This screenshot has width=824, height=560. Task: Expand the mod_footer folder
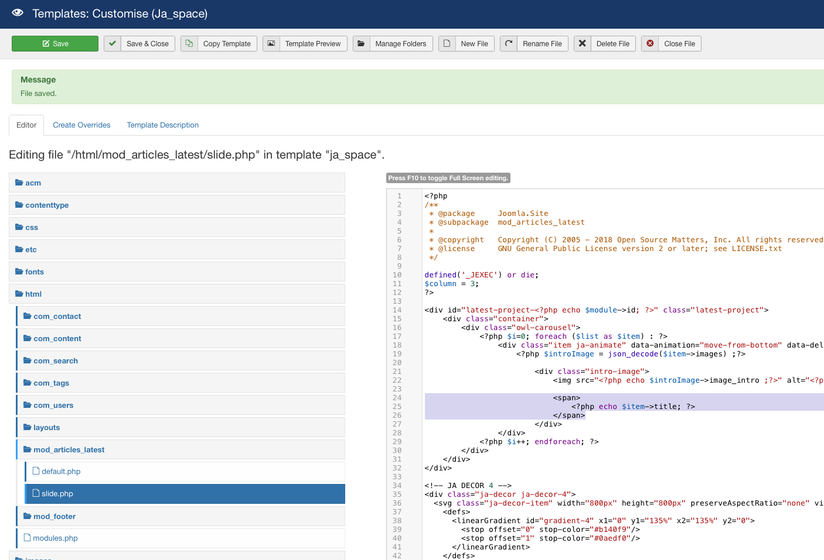pyautogui.click(x=55, y=517)
